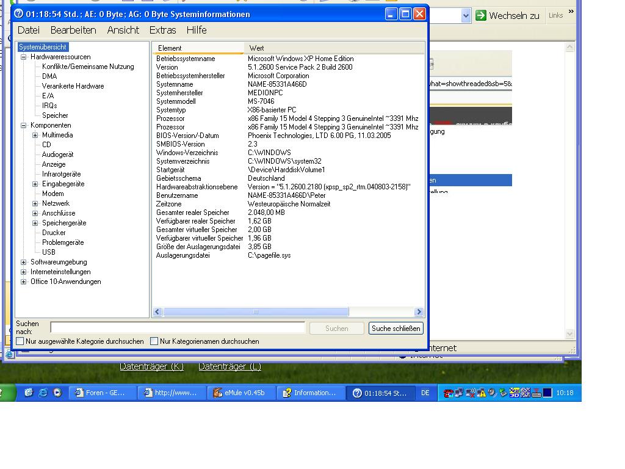Screen dimensions: 625x469
Task: Select Modem tree item
Action: point(52,194)
